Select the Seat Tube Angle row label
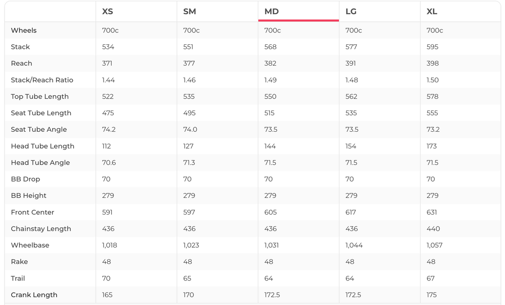Viewport: 505px width, 305px height. [39, 129]
